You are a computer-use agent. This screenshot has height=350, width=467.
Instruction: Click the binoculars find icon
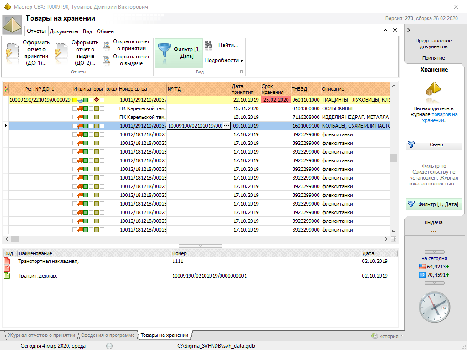coord(209,45)
